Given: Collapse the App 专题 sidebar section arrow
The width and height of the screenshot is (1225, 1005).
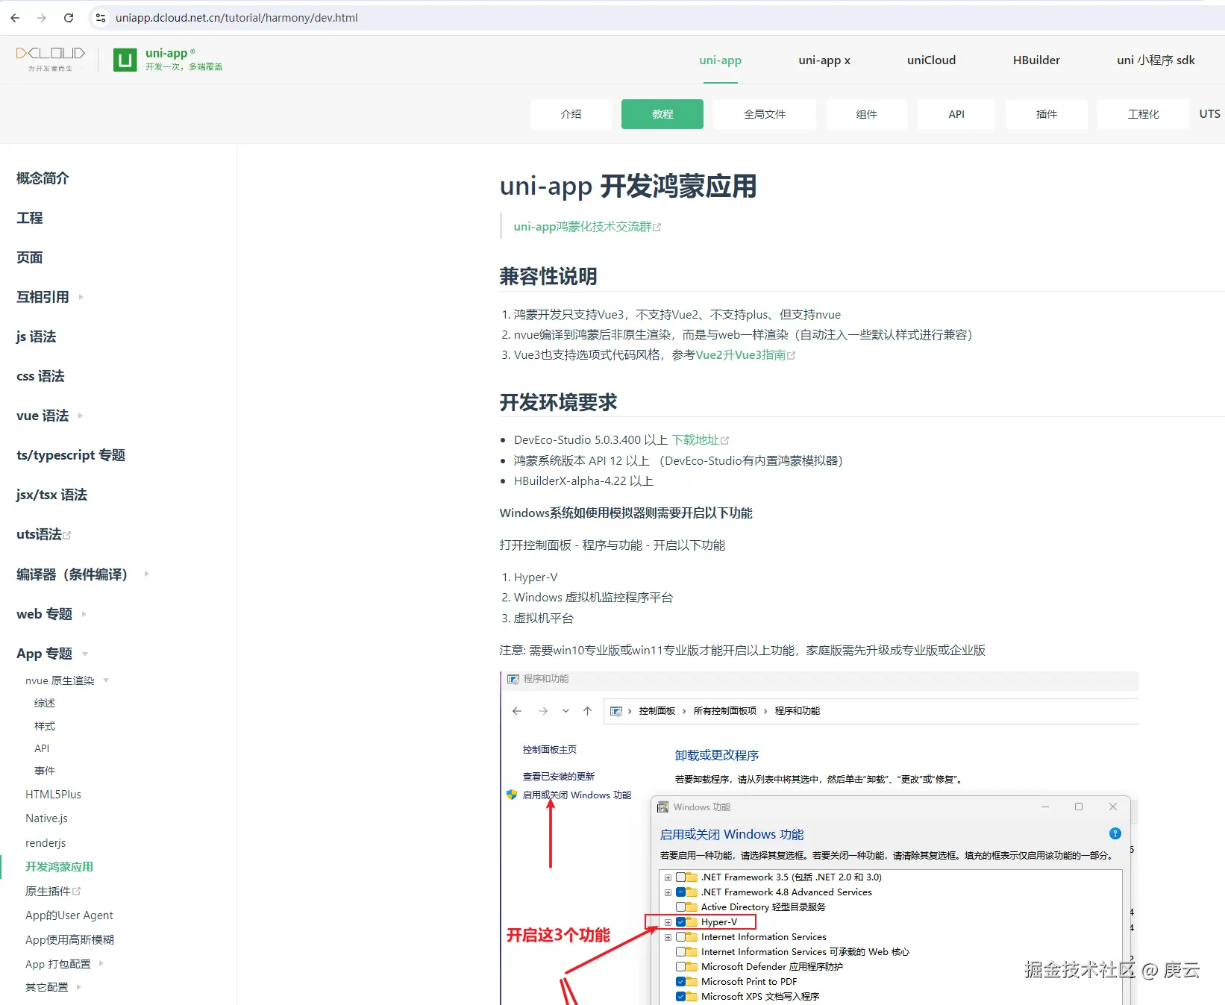Looking at the screenshot, I should 85,654.
